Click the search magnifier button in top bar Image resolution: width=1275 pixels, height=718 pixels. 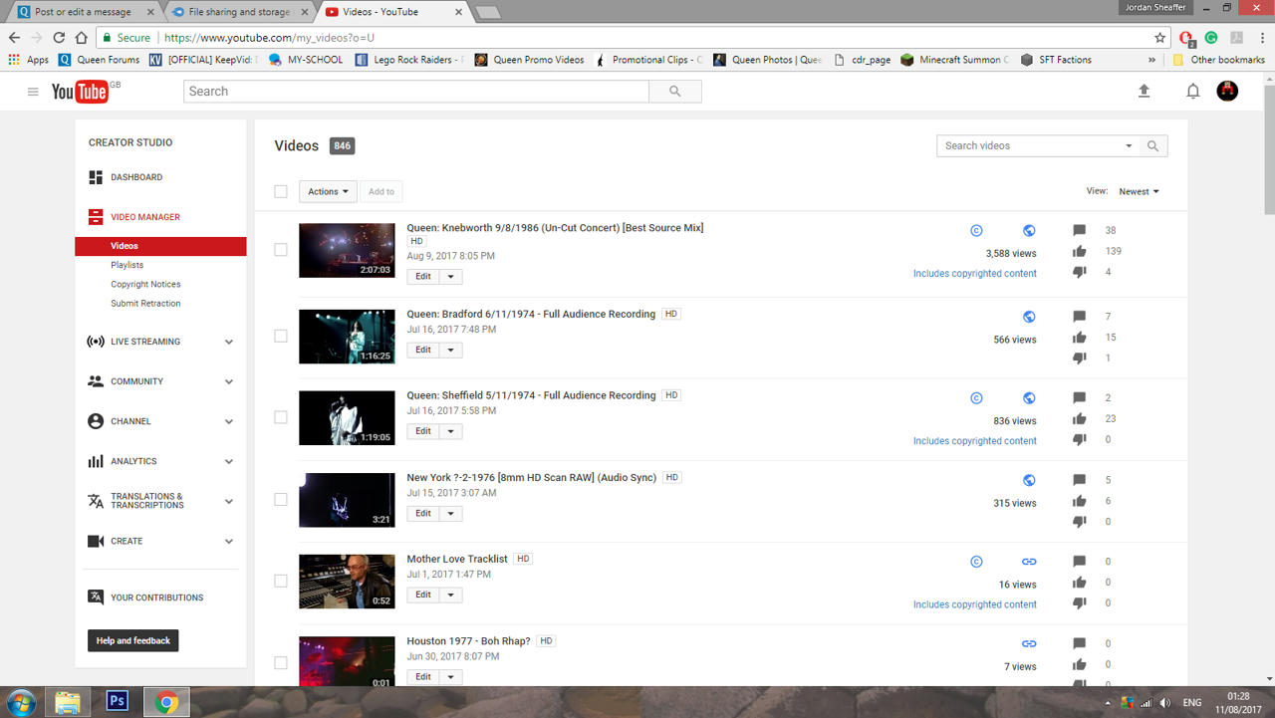click(x=675, y=91)
